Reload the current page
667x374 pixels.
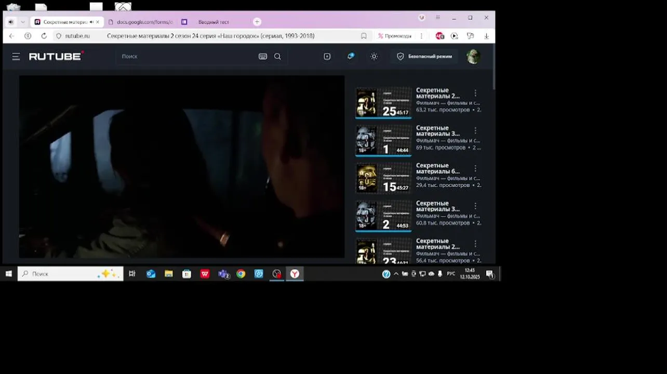(44, 36)
